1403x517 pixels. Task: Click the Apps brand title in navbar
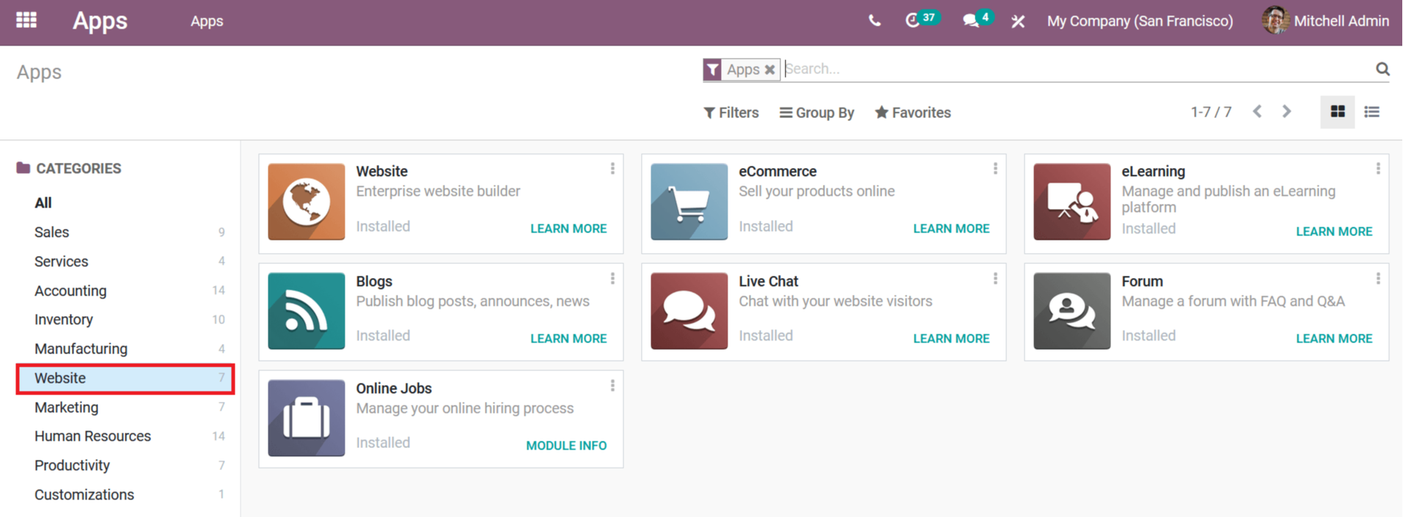tap(100, 21)
